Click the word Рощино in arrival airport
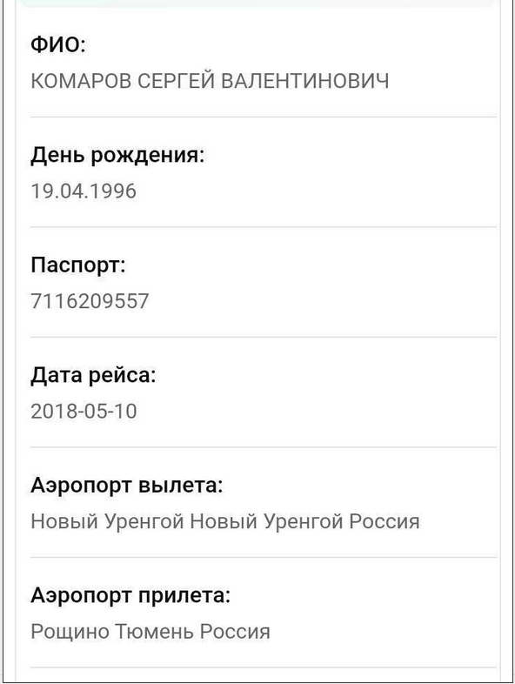The image size is (515, 684). pos(70,631)
